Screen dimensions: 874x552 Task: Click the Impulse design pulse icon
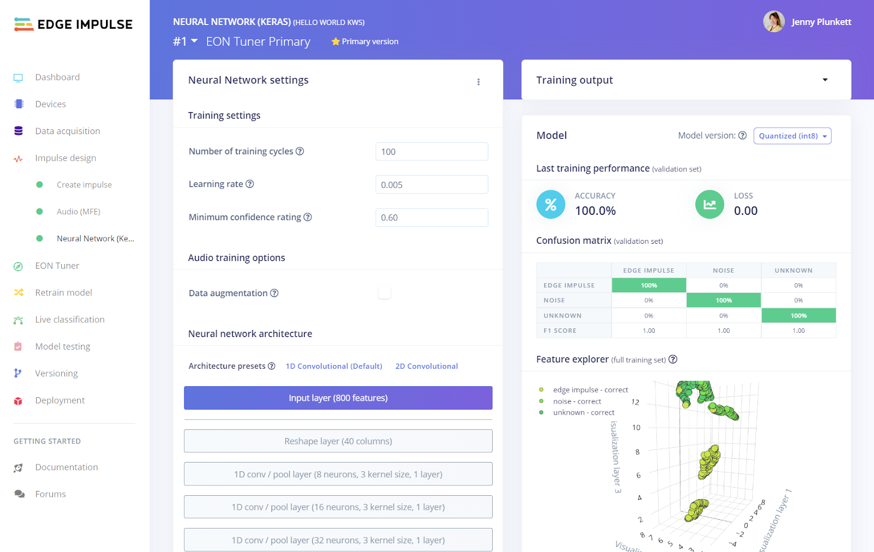(18, 159)
